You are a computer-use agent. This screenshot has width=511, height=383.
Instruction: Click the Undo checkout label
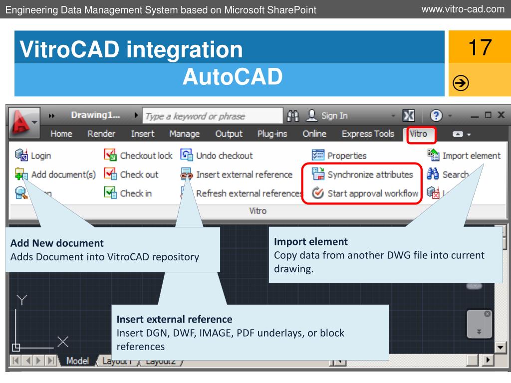[224, 156]
